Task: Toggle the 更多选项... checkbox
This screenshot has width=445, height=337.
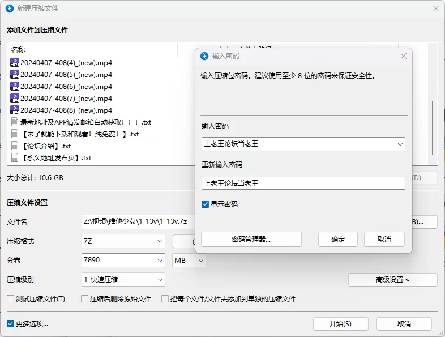Action: tap(10, 324)
